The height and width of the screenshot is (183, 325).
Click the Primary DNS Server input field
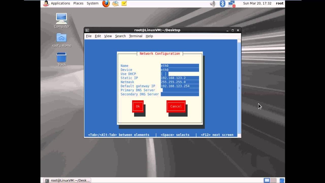coord(180,90)
